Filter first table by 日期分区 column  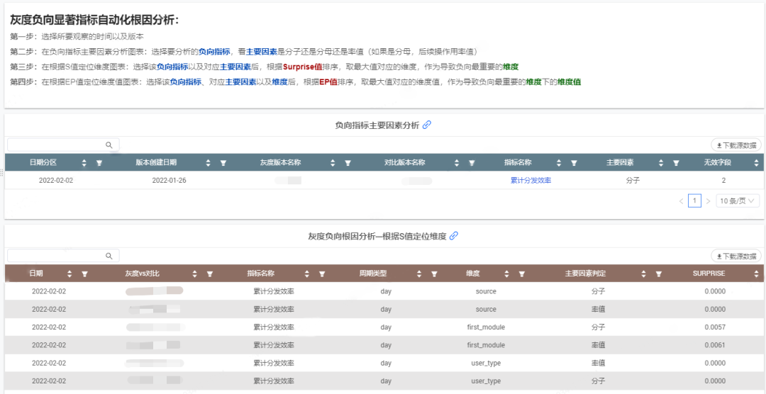click(99, 162)
